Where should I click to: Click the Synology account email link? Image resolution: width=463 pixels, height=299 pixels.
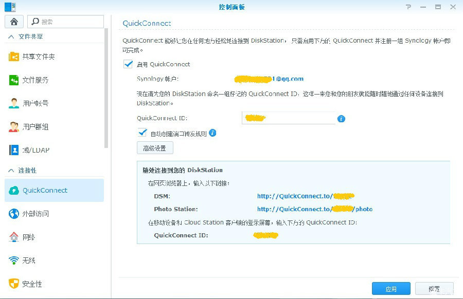click(269, 79)
